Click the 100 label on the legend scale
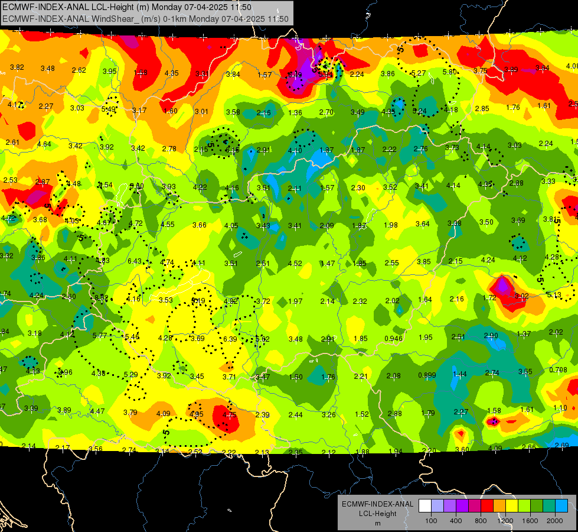 (x=431, y=521)
